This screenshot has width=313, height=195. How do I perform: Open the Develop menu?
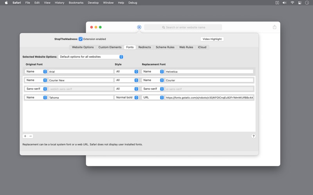(93, 3)
